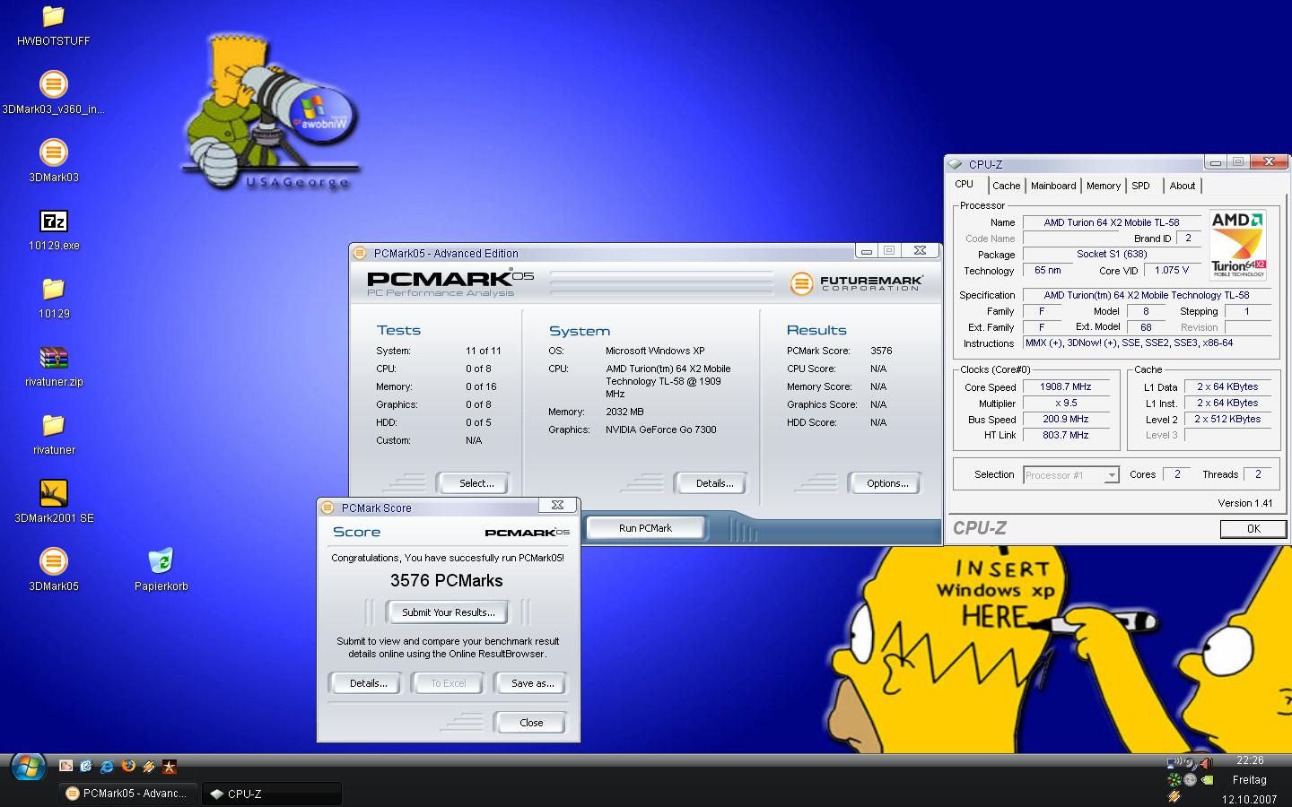The height and width of the screenshot is (807, 1292).
Task: Select the 10129 folder on desktop
Action: pos(54,298)
